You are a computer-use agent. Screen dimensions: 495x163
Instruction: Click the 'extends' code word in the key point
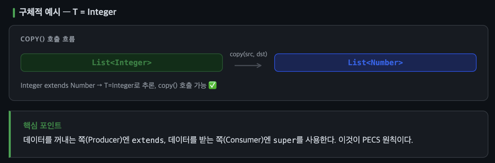[148, 140]
